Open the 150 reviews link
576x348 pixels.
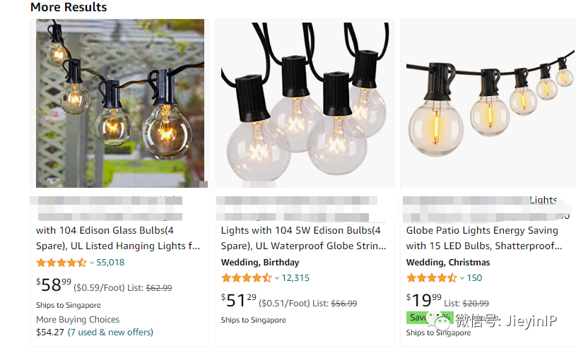click(x=474, y=278)
